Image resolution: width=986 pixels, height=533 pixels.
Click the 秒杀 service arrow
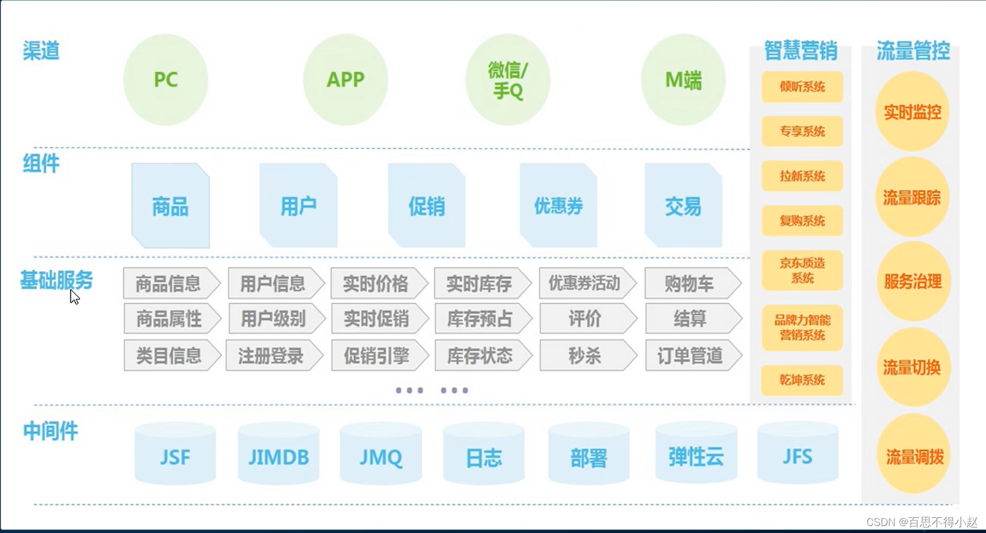click(x=589, y=356)
